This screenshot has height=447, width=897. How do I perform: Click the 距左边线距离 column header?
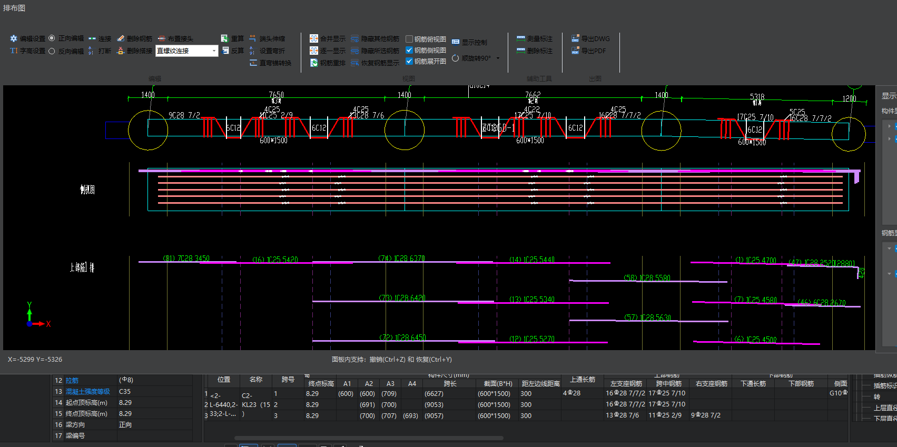(x=540, y=384)
